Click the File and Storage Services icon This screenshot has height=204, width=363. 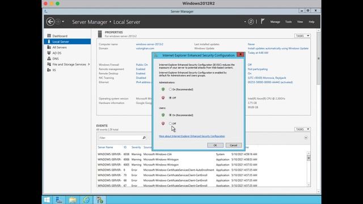tap(49, 64)
